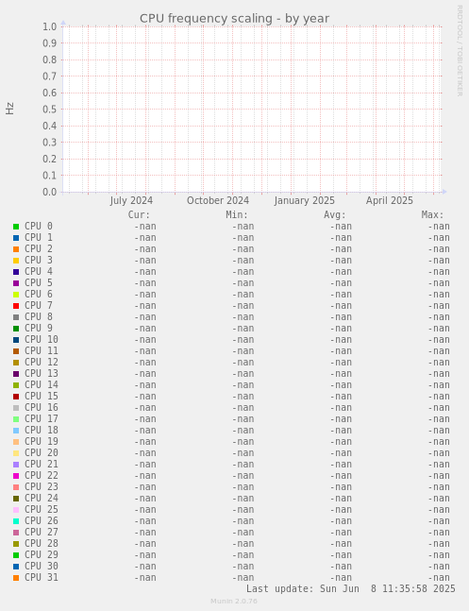
Task: Click the 'CPU 25' legend label
Action: [42, 509]
